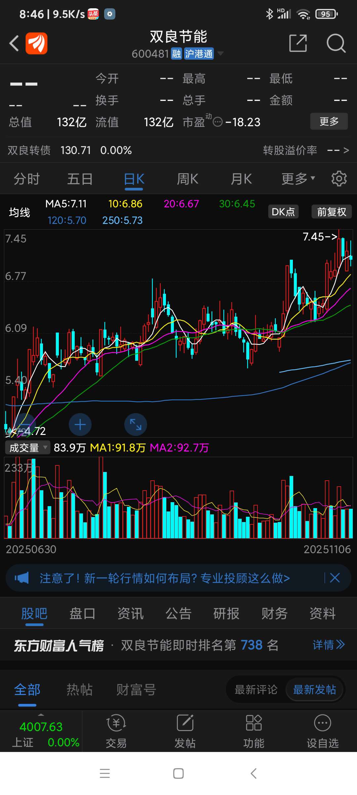Open chart settings gear icon
Image resolution: width=357 pixels, height=795 pixels.
[x=339, y=179]
